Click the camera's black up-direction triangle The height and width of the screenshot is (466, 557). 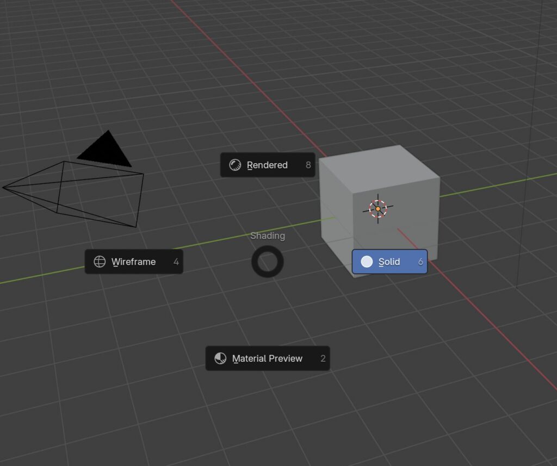(106, 150)
